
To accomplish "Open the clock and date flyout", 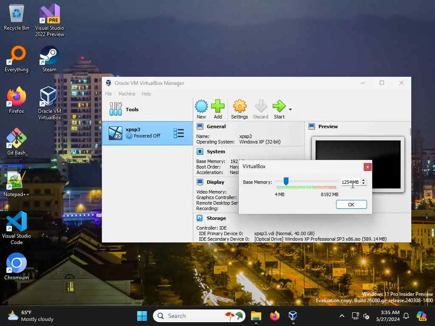I will [388, 316].
